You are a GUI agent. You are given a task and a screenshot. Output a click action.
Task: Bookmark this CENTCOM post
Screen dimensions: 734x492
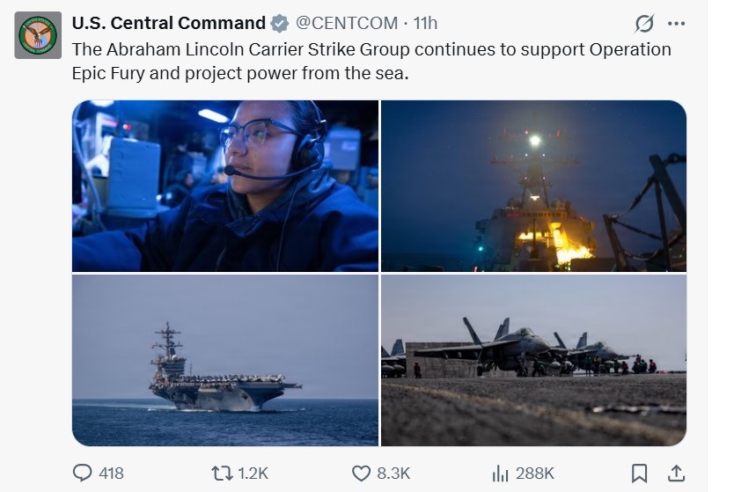[x=640, y=473]
